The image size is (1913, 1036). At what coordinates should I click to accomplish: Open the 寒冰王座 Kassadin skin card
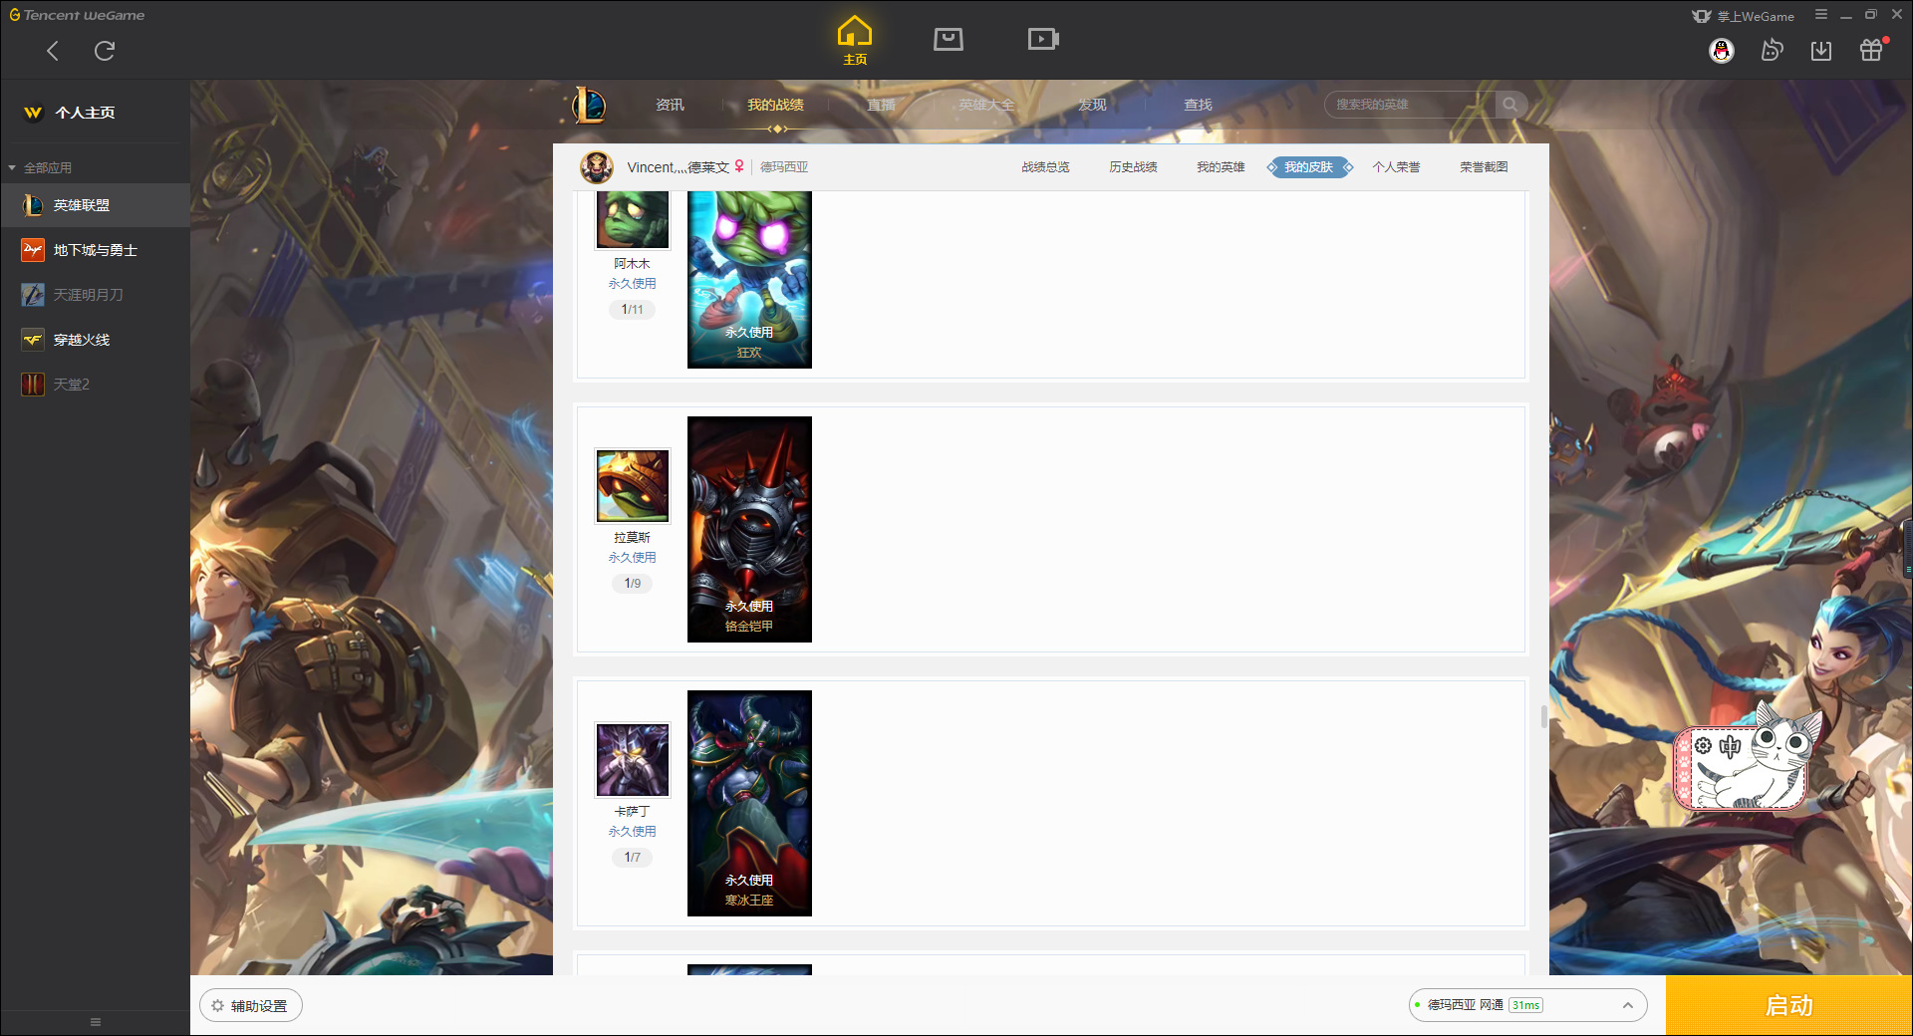(x=749, y=803)
